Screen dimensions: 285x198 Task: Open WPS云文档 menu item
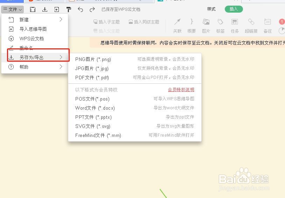pos(35,39)
